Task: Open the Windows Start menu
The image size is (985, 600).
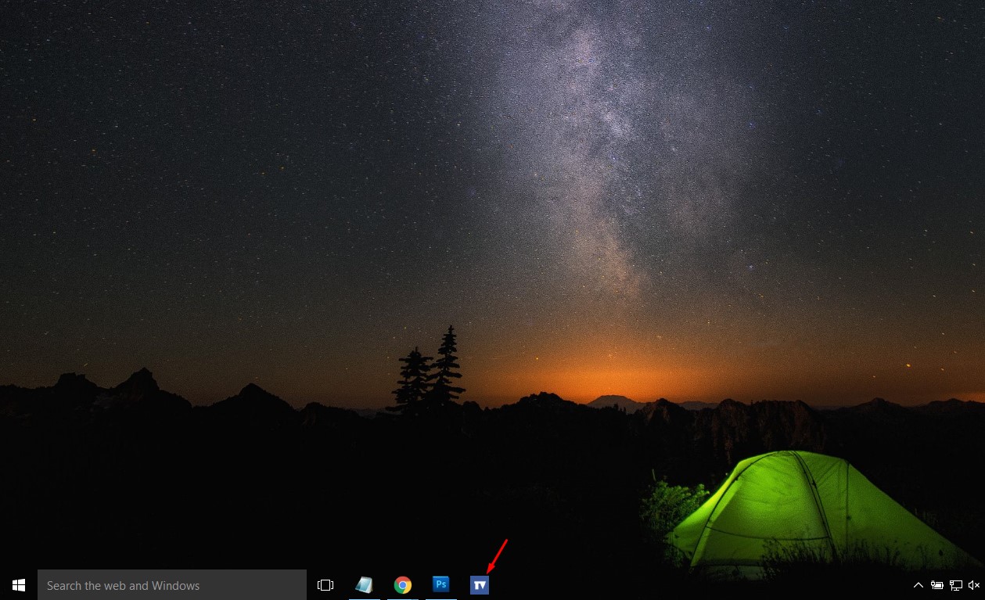Action: click(19, 585)
